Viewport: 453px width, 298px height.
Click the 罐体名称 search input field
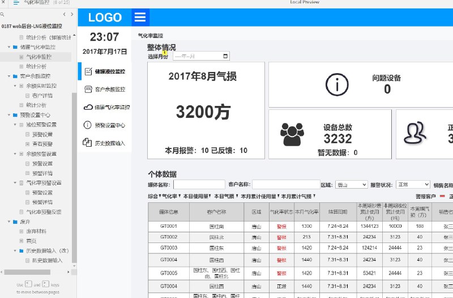point(199,184)
